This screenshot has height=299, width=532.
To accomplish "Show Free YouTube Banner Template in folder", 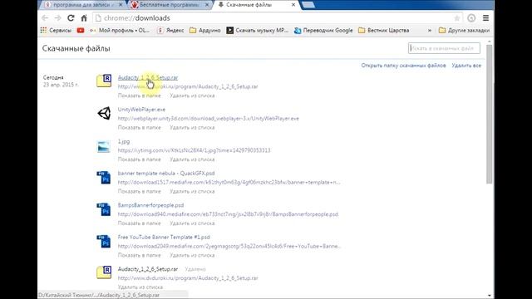I will 139,255.
